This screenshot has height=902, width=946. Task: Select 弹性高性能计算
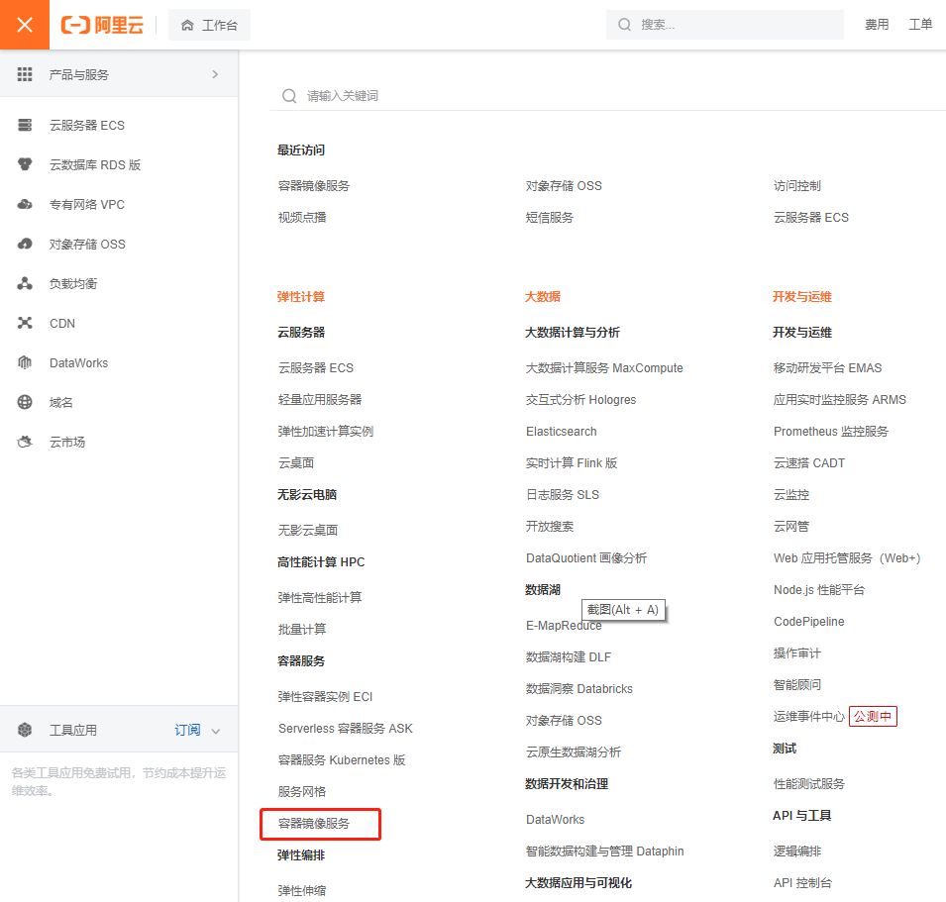click(x=320, y=597)
